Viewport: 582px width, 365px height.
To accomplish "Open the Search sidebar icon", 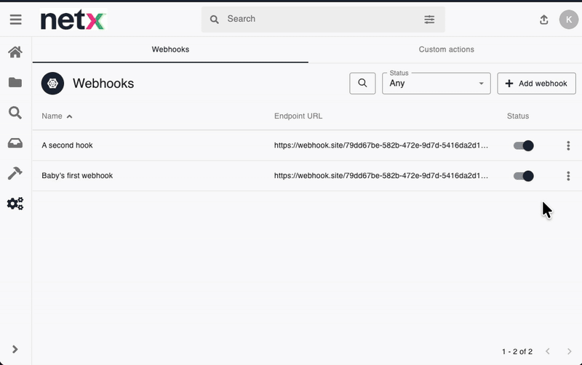I will [15, 113].
